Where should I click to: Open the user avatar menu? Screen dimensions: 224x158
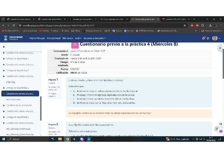(216, 38)
